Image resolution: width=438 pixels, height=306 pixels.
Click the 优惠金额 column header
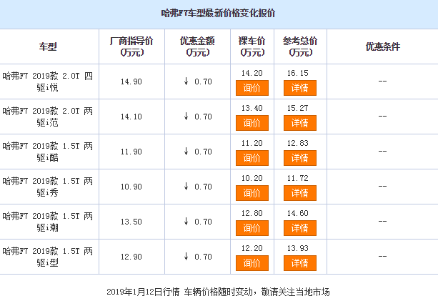tap(197, 46)
